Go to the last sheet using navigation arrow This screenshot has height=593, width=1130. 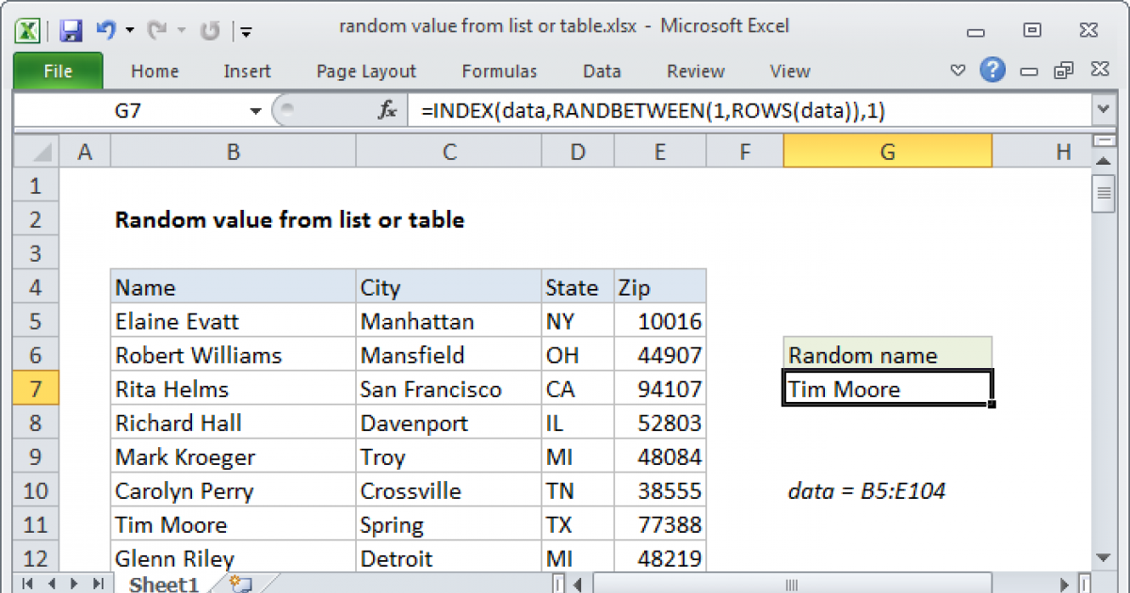98,585
